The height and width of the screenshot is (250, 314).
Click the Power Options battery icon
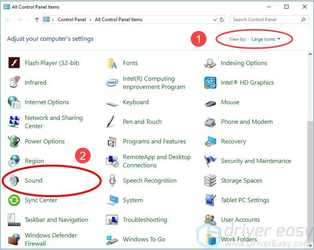14,141
